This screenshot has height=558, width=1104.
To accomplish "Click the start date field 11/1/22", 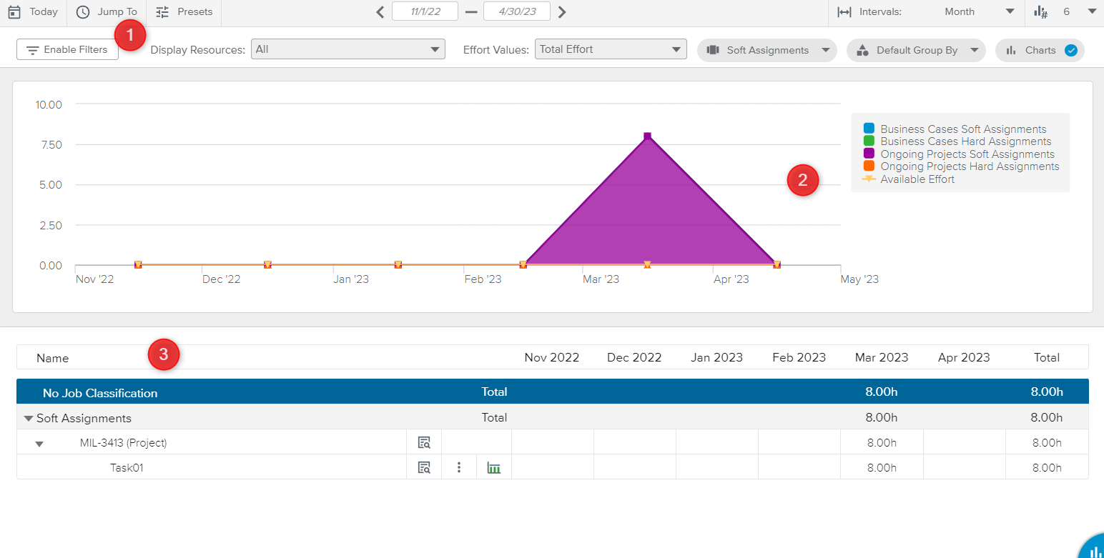I will pos(425,12).
